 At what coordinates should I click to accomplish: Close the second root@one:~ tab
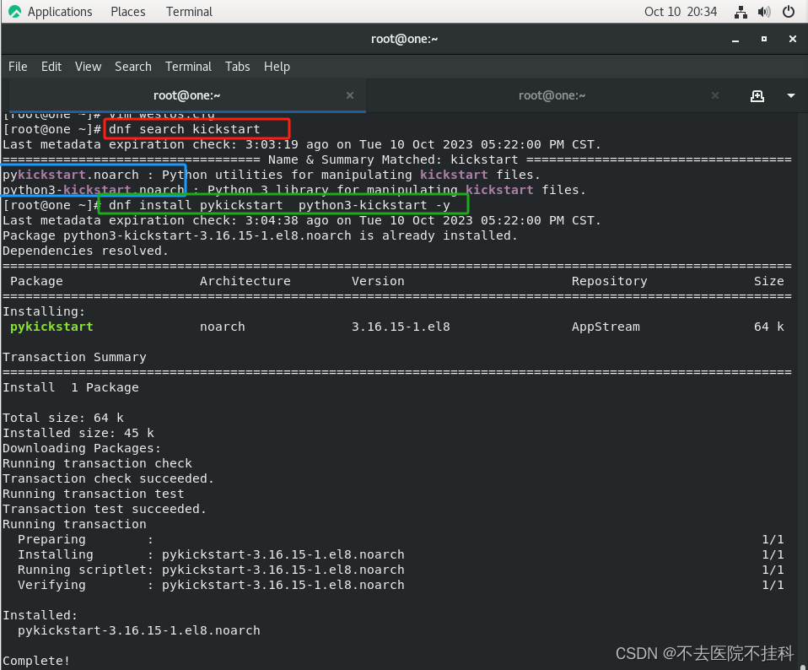click(x=714, y=95)
